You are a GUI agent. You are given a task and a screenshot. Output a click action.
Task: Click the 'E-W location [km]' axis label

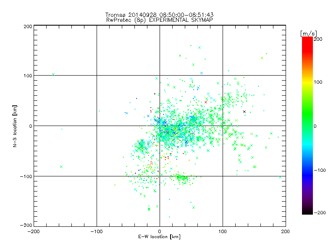(159, 237)
